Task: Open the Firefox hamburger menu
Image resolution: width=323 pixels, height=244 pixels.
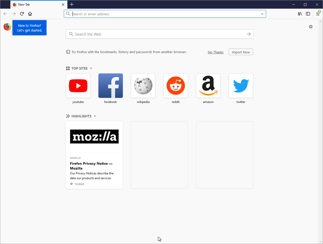Action: (318, 14)
